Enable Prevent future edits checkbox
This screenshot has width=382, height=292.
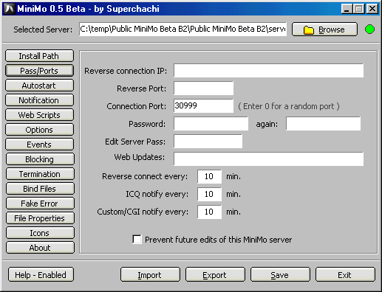[137, 239]
